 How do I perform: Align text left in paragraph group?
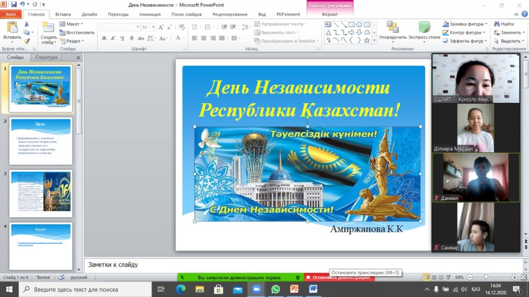[x=195, y=38]
